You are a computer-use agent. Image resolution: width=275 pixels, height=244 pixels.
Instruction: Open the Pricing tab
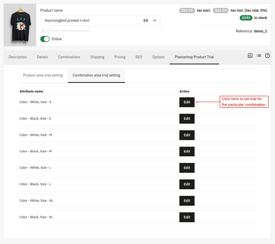tap(120, 57)
